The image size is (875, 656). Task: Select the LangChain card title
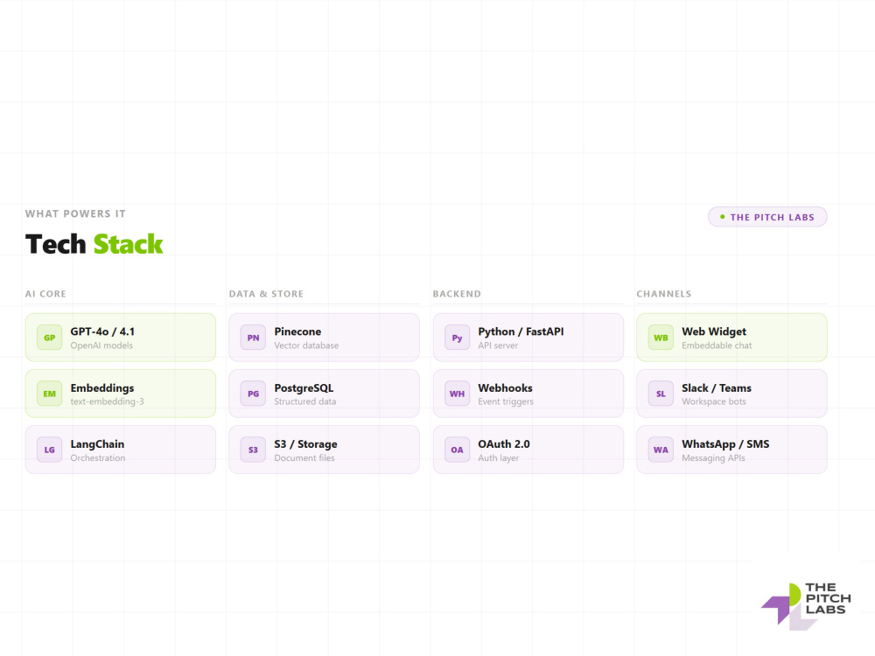97,444
